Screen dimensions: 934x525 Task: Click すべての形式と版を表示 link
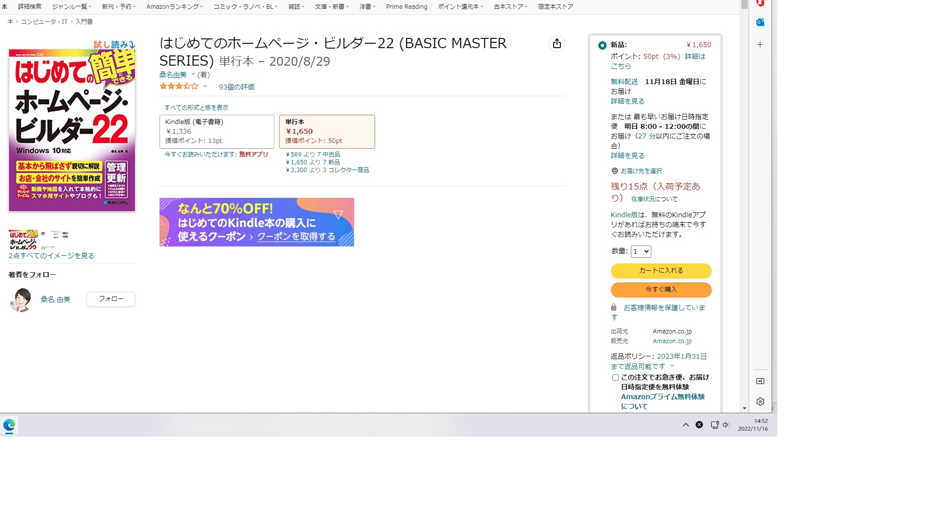click(x=196, y=107)
